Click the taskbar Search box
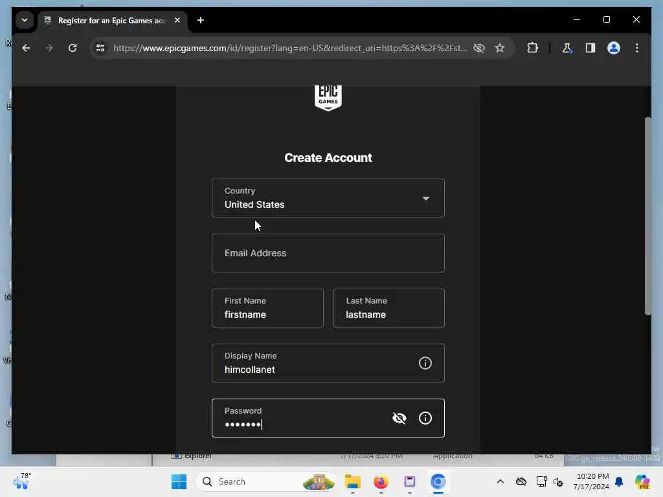The image size is (663, 497). [266, 481]
